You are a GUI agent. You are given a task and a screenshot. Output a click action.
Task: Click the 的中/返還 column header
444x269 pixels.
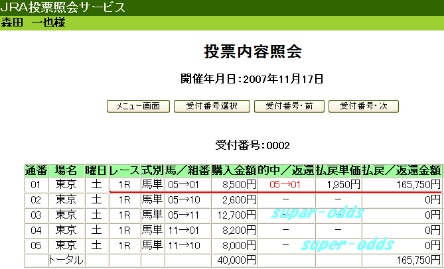tap(286, 170)
